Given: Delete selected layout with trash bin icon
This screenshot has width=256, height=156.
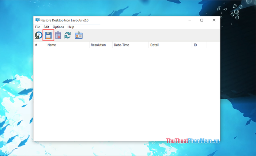Looking at the screenshot, I should pyautogui.click(x=58, y=35).
